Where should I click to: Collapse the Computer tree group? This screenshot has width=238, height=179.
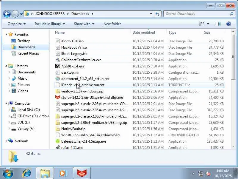pyautogui.click(x=6, y=104)
